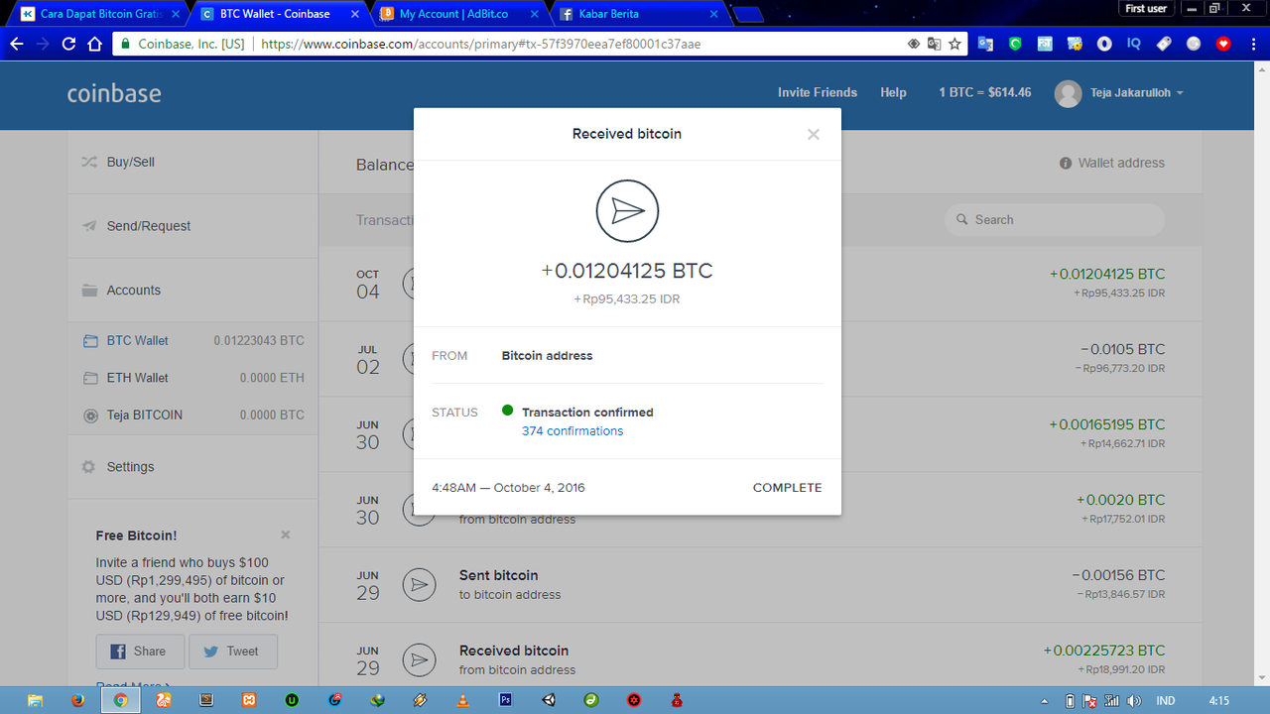Go to the browser home page
Viewport: 1270px width, 714px height.
[x=94, y=44]
